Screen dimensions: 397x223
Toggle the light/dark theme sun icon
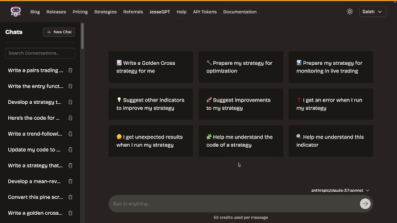[x=350, y=12]
